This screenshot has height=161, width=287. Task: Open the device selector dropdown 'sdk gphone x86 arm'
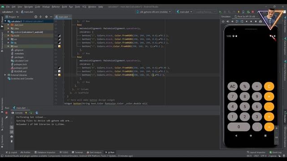pos(153,12)
